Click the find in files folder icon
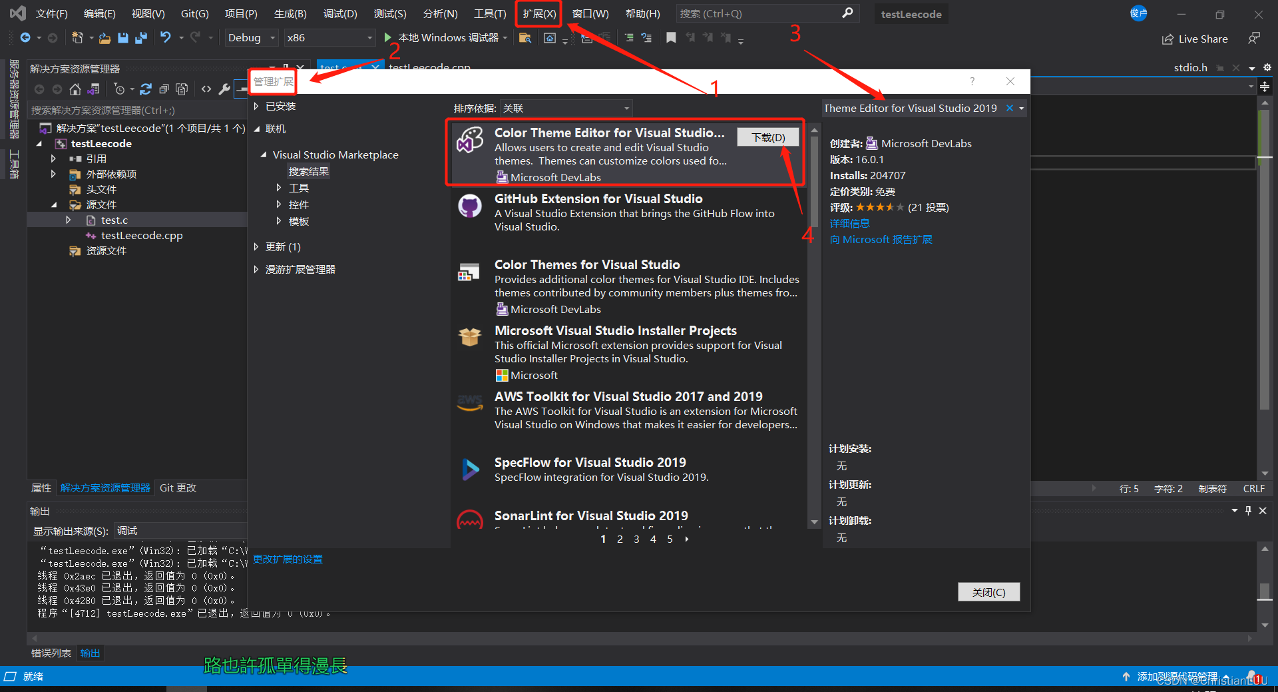The height and width of the screenshot is (692, 1278). 525,38
